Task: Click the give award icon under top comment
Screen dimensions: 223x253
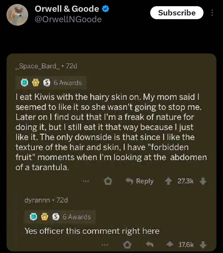Action: click(x=107, y=182)
